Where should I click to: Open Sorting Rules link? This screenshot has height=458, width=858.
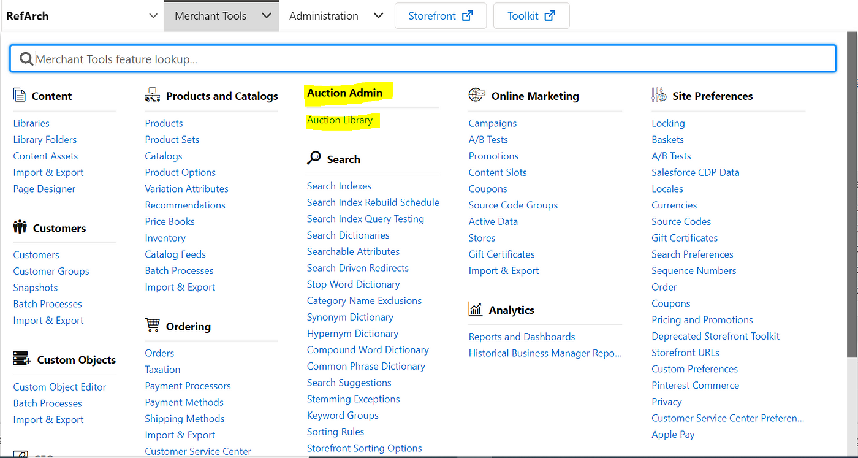point(335,432)
